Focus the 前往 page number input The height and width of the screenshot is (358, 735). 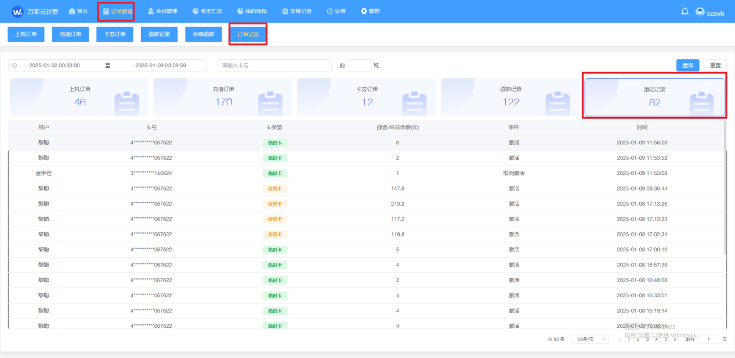708,339
